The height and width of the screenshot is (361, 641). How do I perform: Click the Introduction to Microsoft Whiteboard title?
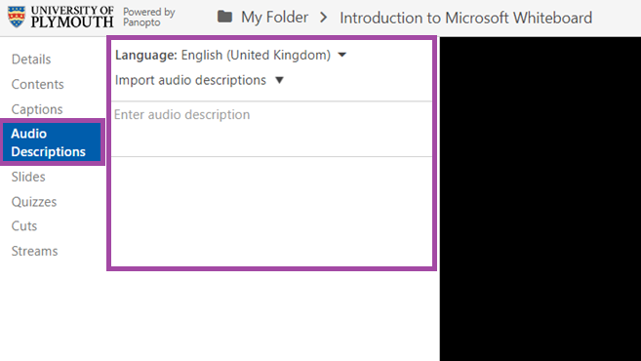coord(465,18)
